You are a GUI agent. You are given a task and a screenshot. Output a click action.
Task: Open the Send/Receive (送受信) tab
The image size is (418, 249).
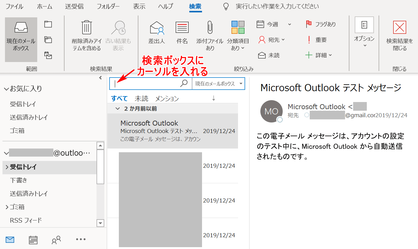74,7
